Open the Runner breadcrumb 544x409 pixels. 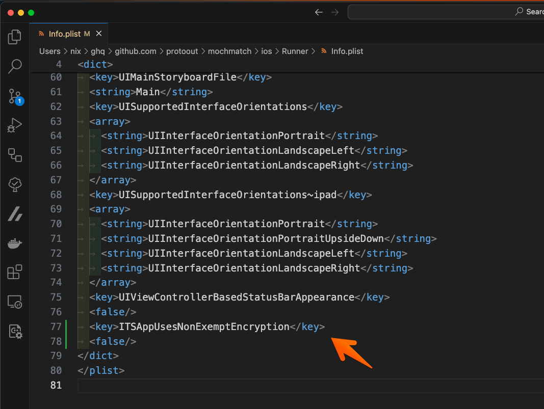point(295,51)
